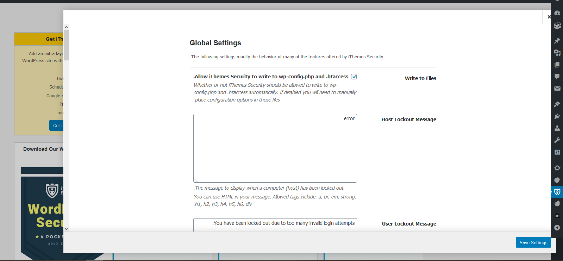Focus the User Lockout Message text box
Image resolution: width=563 pixels, height=261 pixels.
tap(275, 225)
